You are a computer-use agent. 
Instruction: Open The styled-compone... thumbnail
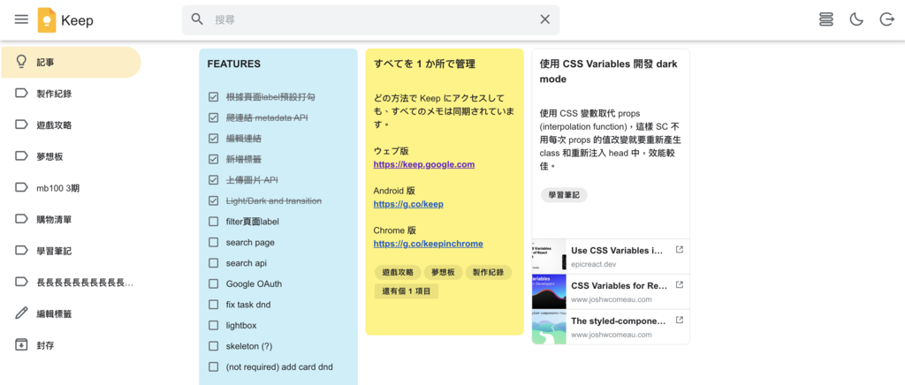coord(549,328)
